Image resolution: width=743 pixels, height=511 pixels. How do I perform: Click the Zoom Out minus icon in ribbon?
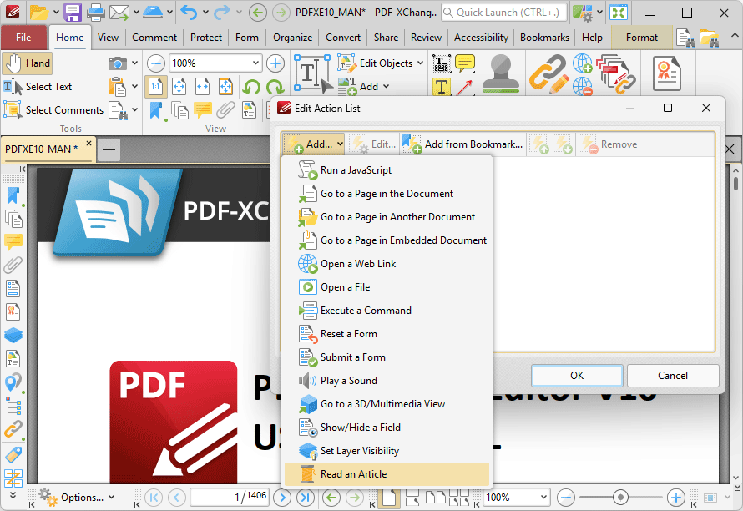click(155, 63)
